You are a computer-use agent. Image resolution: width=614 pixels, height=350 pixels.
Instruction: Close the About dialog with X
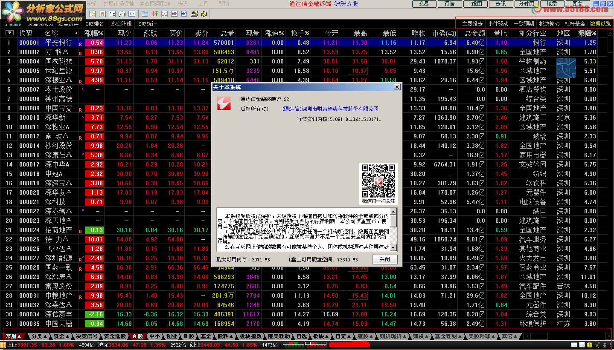click(397, 87)
